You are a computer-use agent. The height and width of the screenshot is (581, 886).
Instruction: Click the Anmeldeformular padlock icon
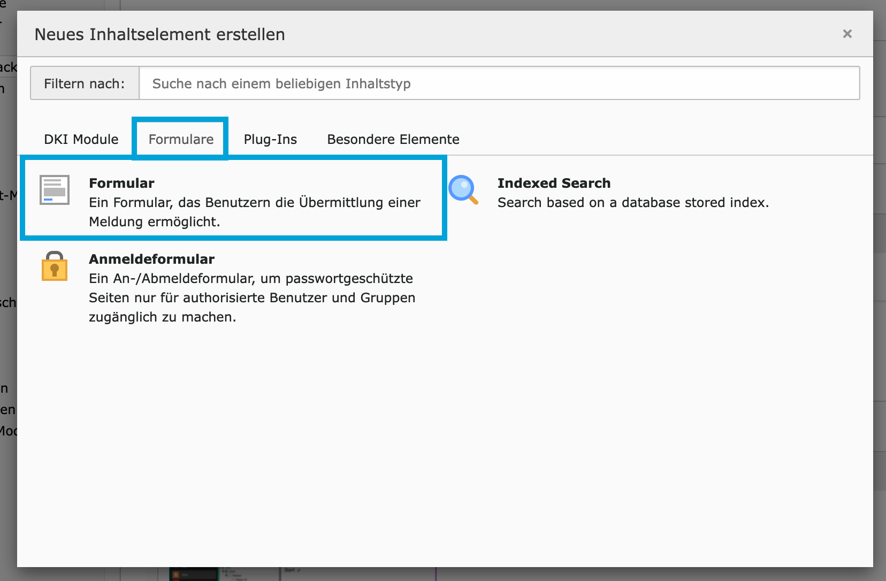pyautogui.click(x=55, y=266)
